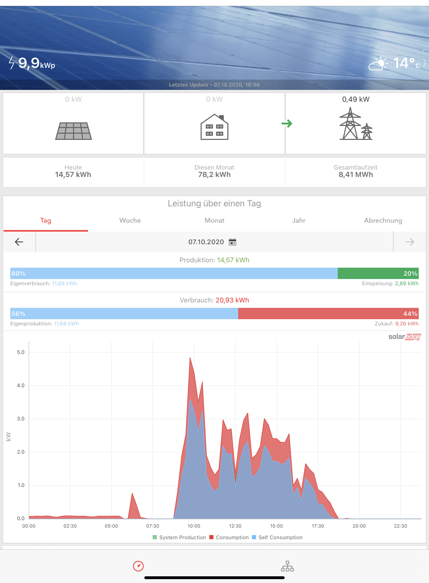Tap the next day forward arrow
The image size is (429, 583).
409,242
